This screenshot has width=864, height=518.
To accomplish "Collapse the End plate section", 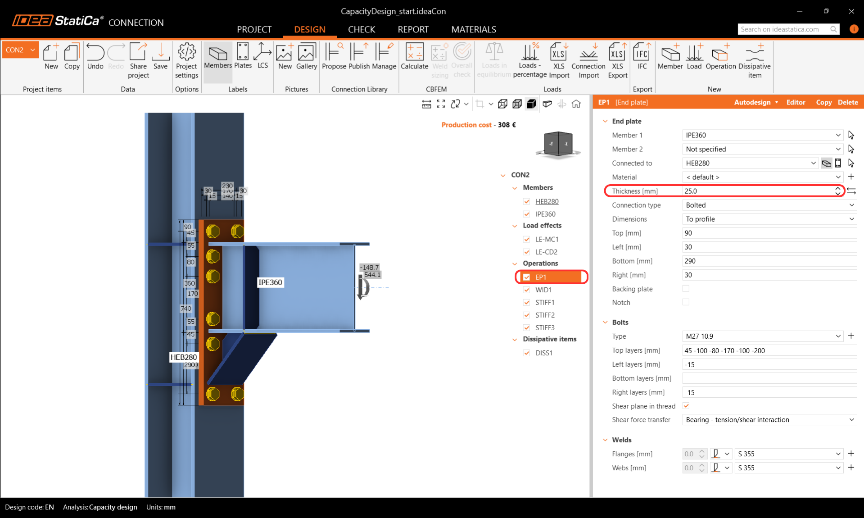I will pyautogui.click(x=605, y=121).
